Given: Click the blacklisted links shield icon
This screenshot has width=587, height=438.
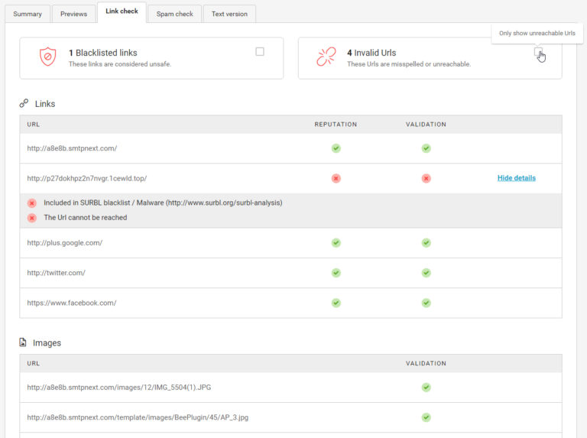Looking at the screenshot, I should (48, 57).
